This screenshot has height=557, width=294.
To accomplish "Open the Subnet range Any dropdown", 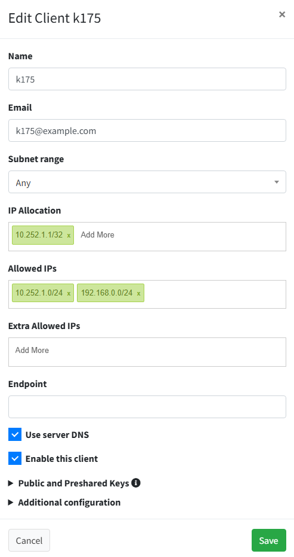I will (x=147, y=182).
